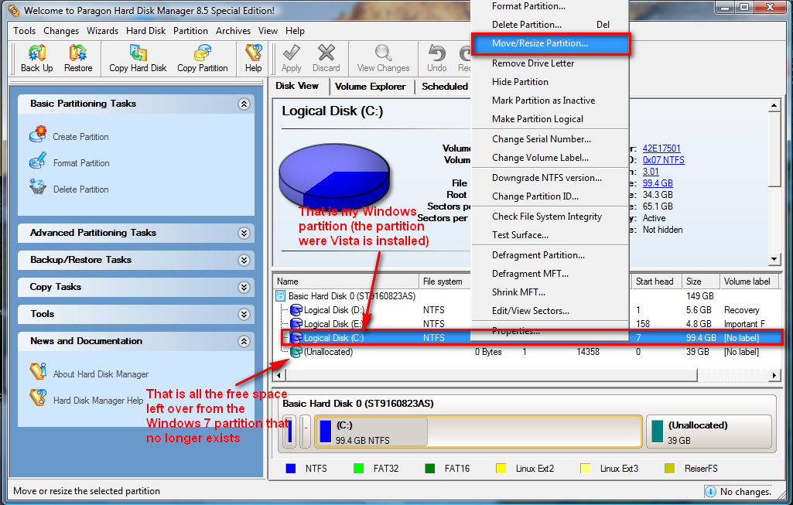The height and width of the screenshot is (505, 793).
Task: Click the 99.4 GB size link
Action: click(x=658, y=183)
